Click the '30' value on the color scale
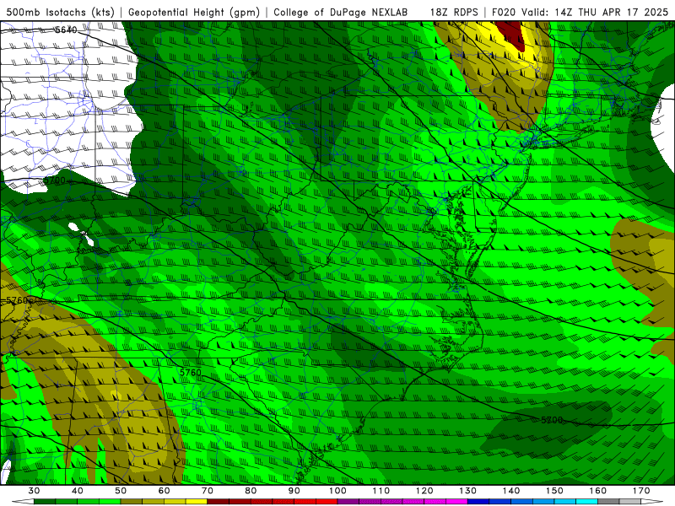This screenshot has width=675, height=506. click(x=34, y=491)
